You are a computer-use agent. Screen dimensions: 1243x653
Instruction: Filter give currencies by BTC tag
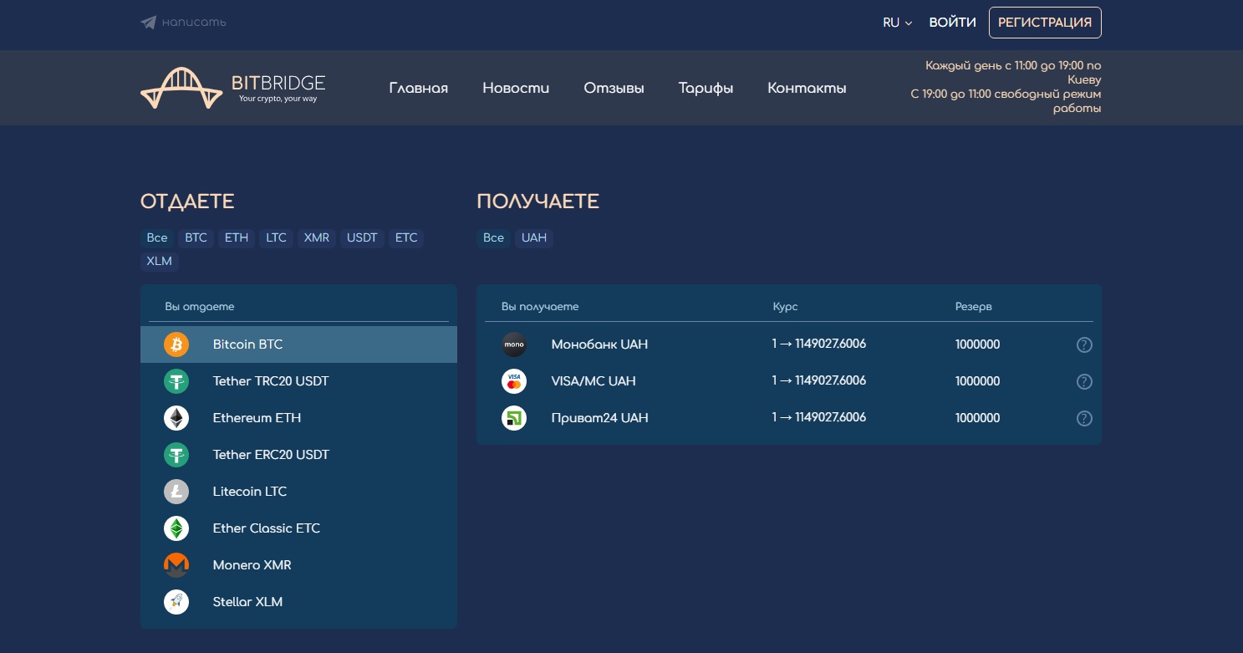pos(196,238)
